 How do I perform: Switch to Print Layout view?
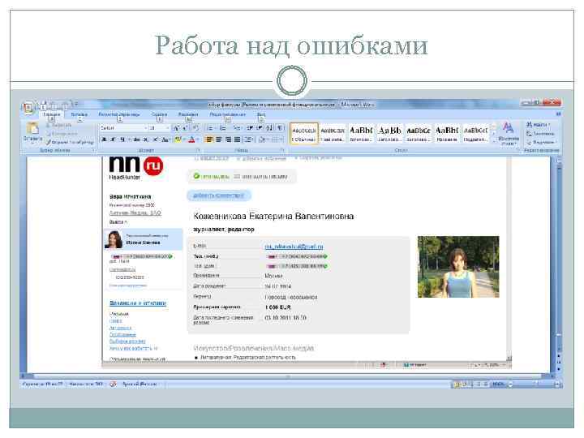click(x=457, y=384)
